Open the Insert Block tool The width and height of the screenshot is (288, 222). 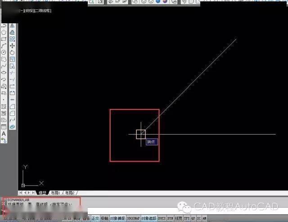click(x=4, y=86)
